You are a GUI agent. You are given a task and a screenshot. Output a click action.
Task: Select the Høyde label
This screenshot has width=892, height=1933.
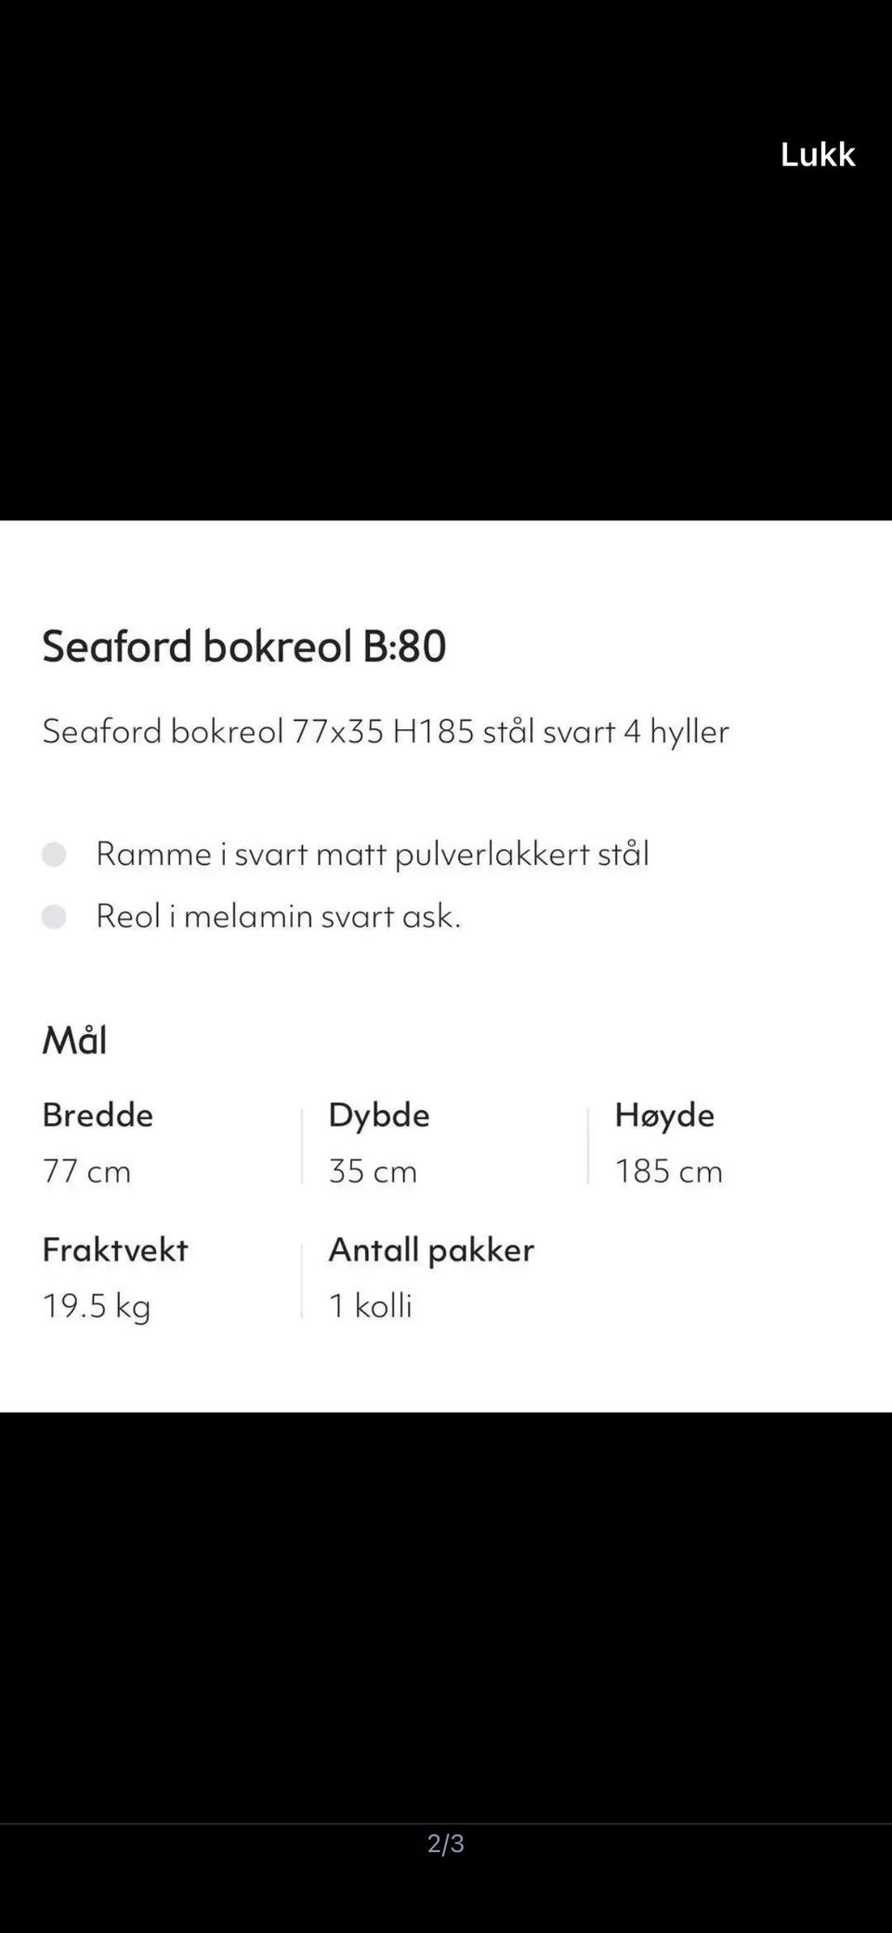pyautogui.click(x=665, y=1115)
